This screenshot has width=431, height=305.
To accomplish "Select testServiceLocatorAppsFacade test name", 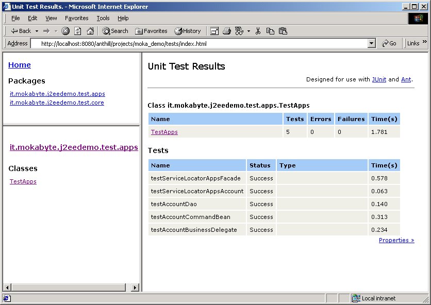I will [x=196, y=178].
